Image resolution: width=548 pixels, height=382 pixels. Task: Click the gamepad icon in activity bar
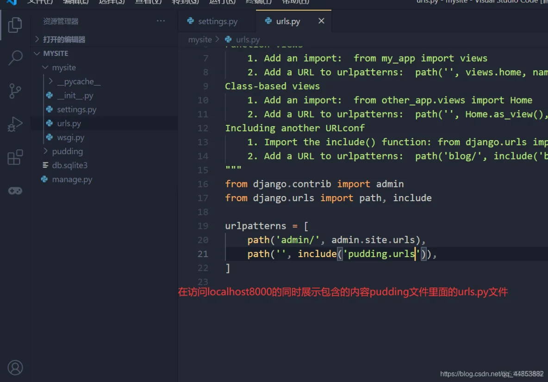pos(15,191)
